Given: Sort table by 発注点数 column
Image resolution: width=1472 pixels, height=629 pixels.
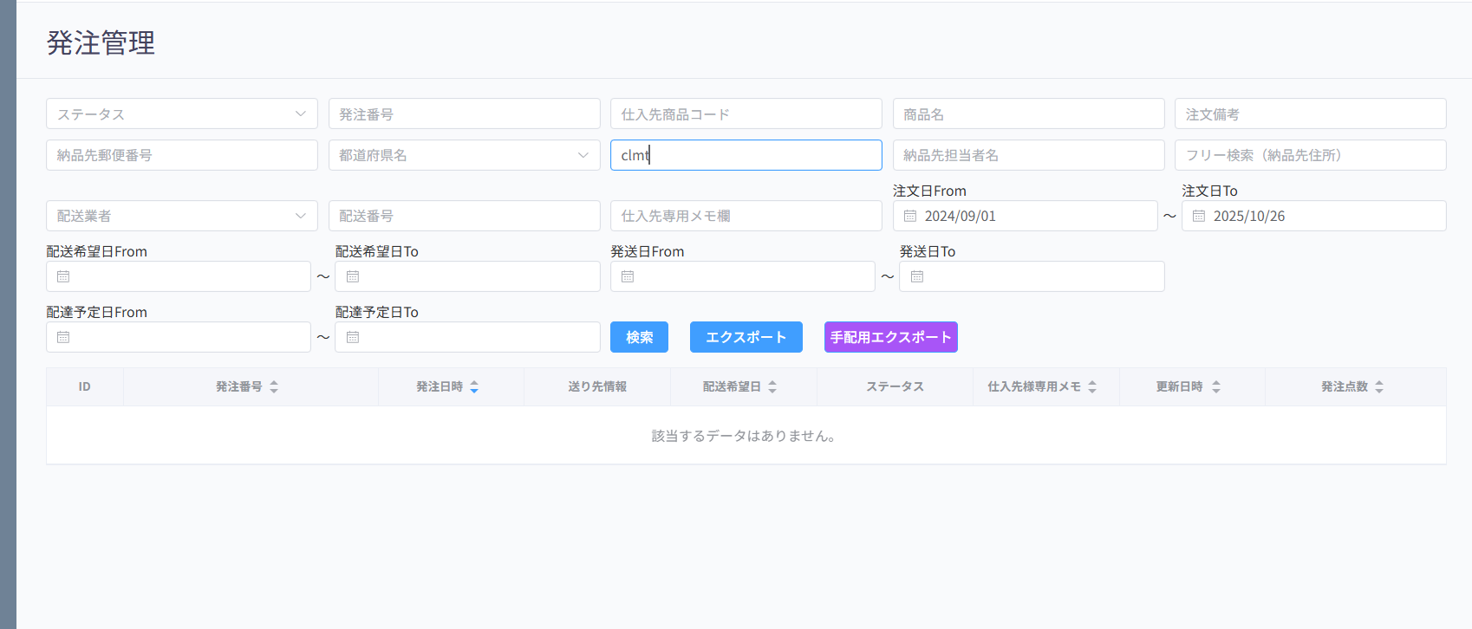Looking at the screenshot, I should coord(1378,387).
